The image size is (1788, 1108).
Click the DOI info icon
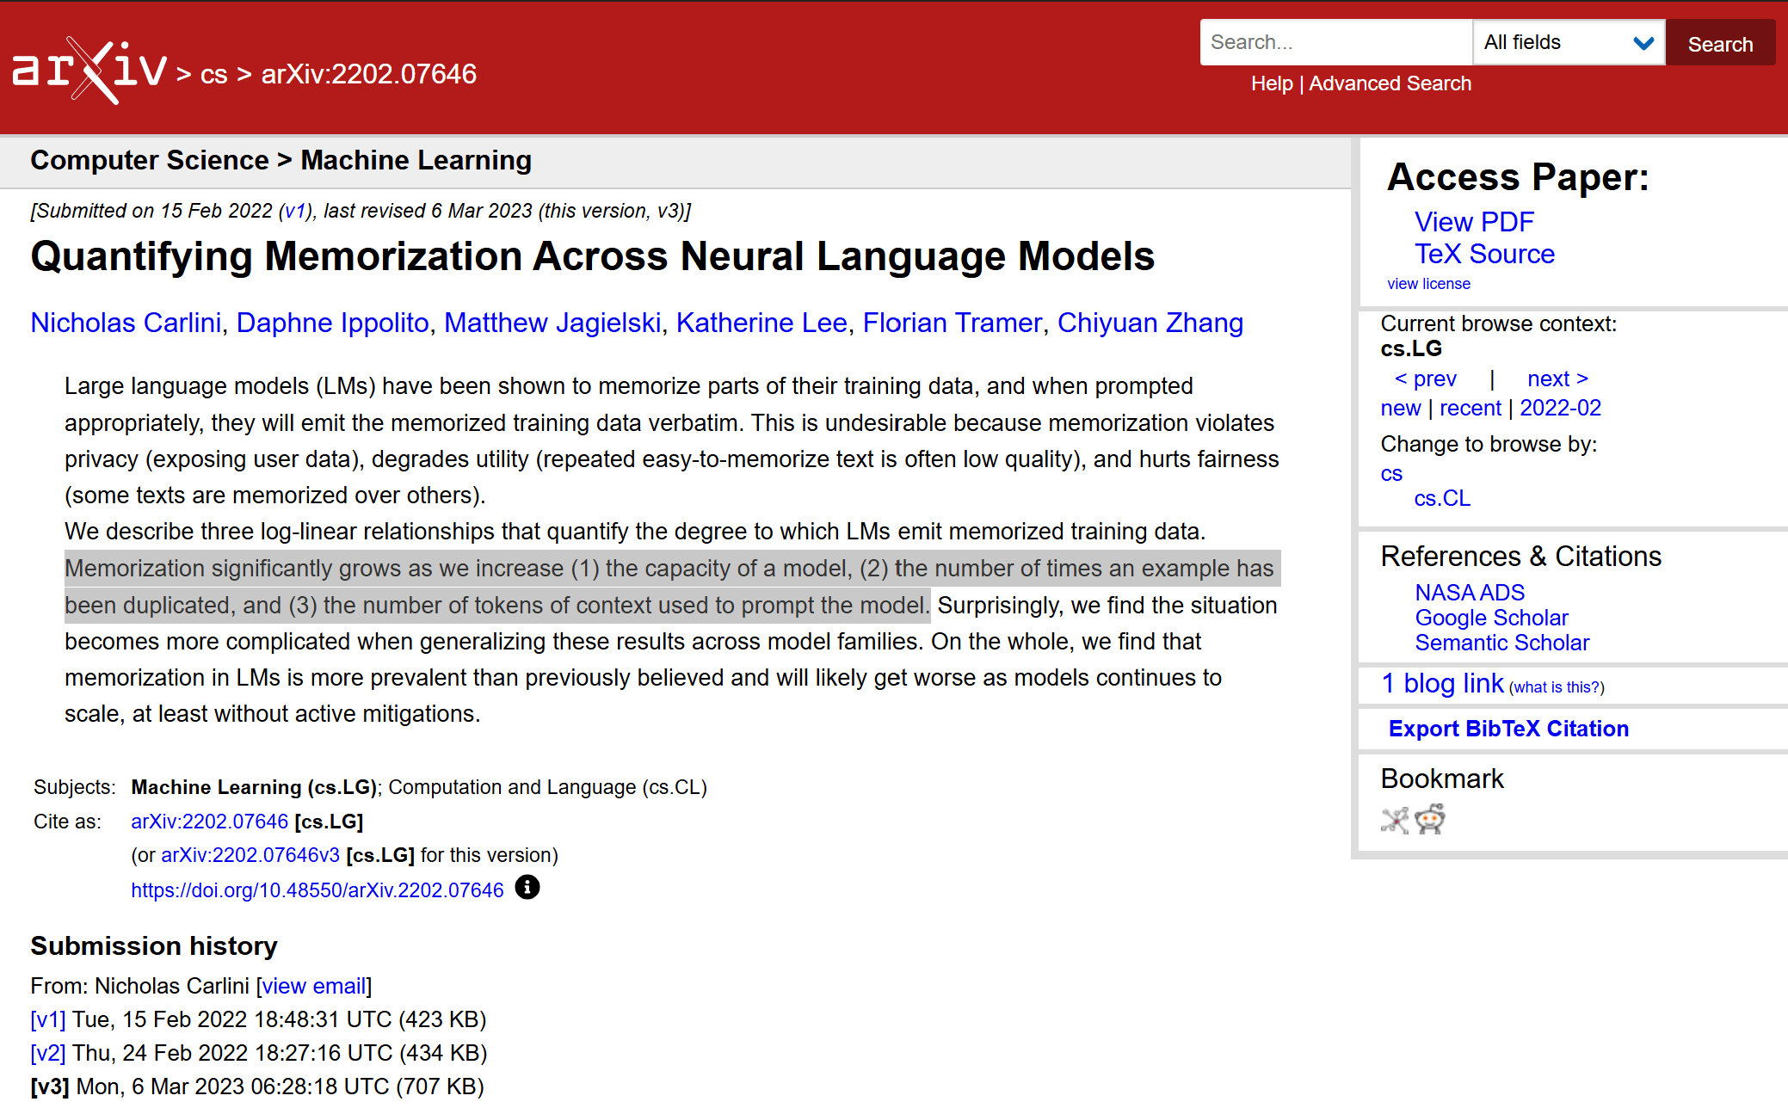click(x=527, y=888)
